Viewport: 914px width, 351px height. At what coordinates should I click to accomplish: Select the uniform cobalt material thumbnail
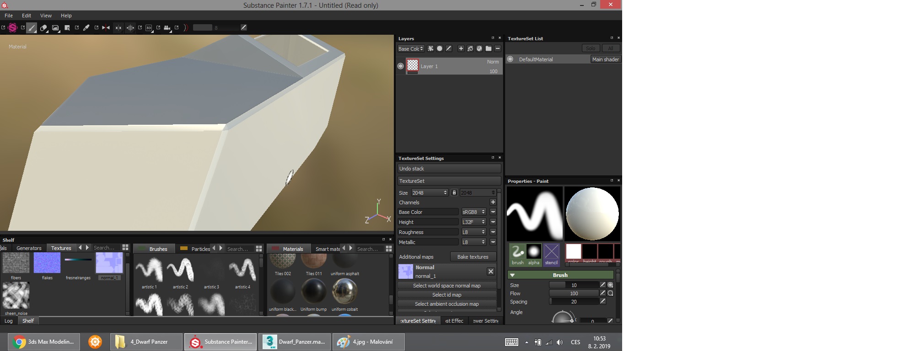click(345, 292)
